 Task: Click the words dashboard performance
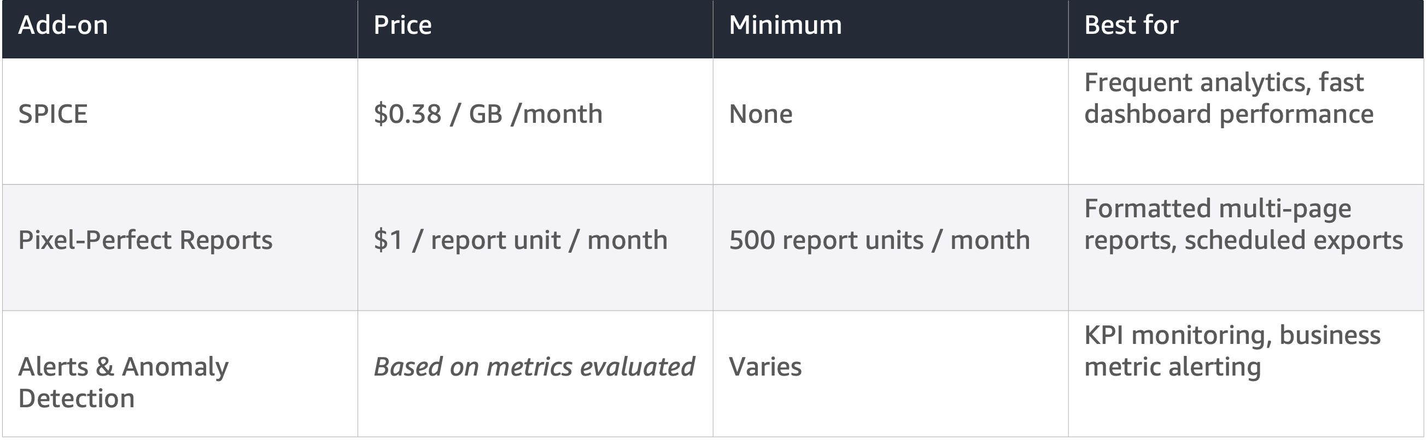tap(1228, 115)
